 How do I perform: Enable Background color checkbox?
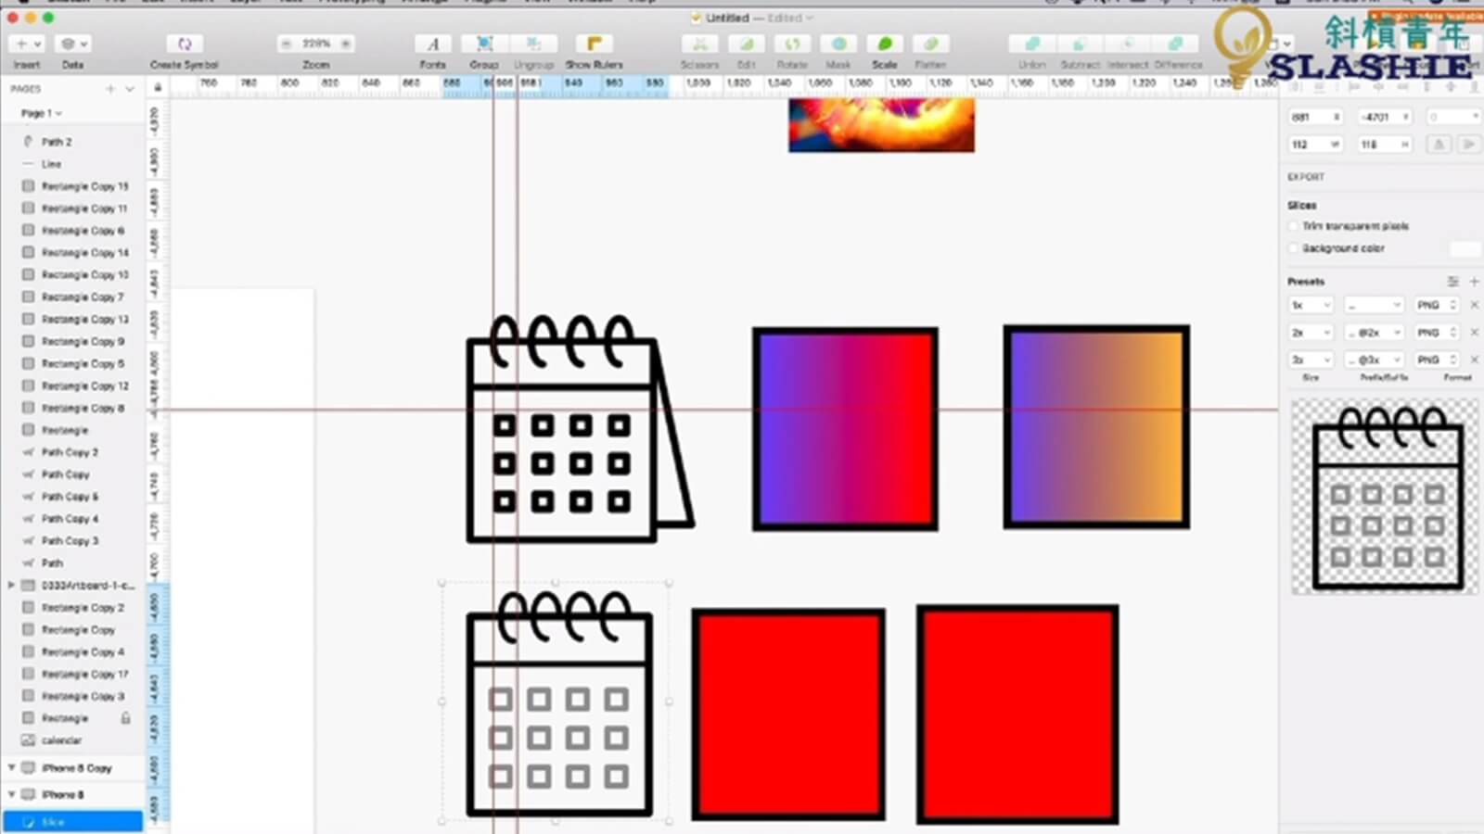pyautogui.click(x=1294, y=248)
